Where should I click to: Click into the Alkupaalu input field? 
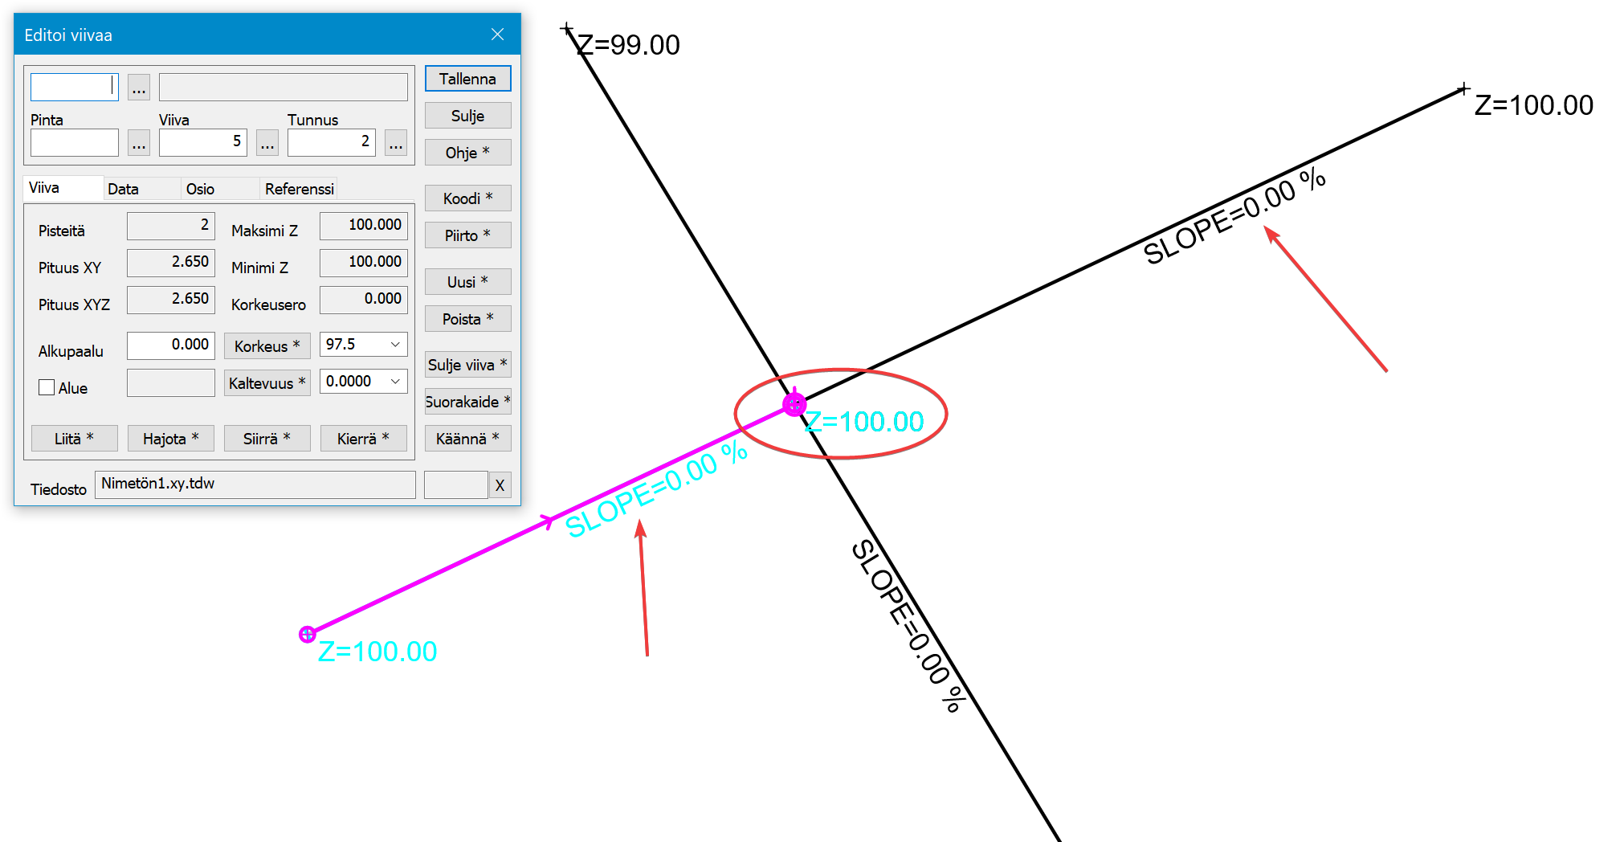coord(171,345)
